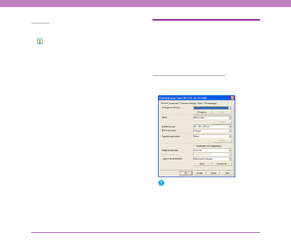The height and width of the screenshot is (249, 291).
Task: Click the Définitions button below Face de numérisation
Action: 222,141
